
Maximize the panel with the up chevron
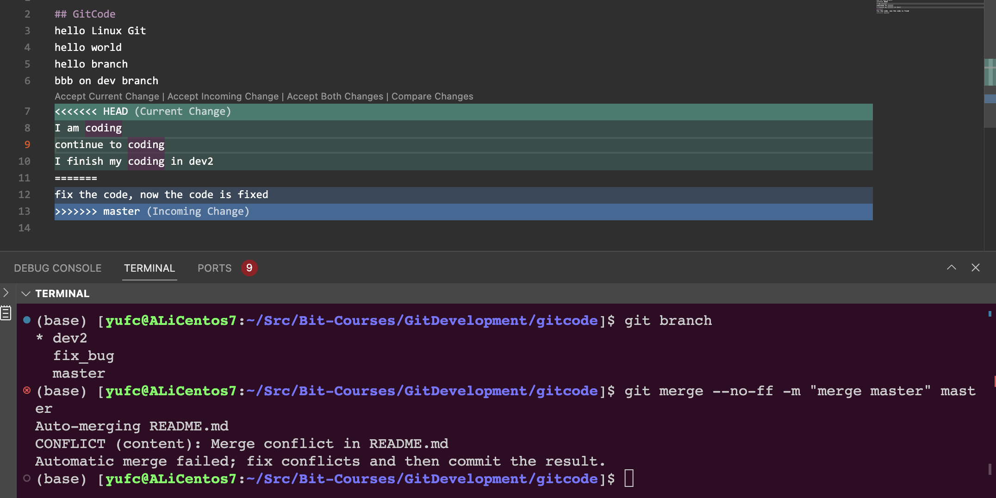tap(951, 268)
